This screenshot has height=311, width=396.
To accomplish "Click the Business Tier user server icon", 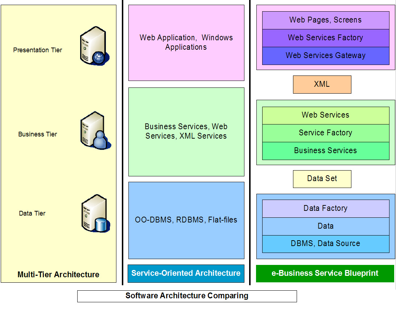I will tap(95, 131).
